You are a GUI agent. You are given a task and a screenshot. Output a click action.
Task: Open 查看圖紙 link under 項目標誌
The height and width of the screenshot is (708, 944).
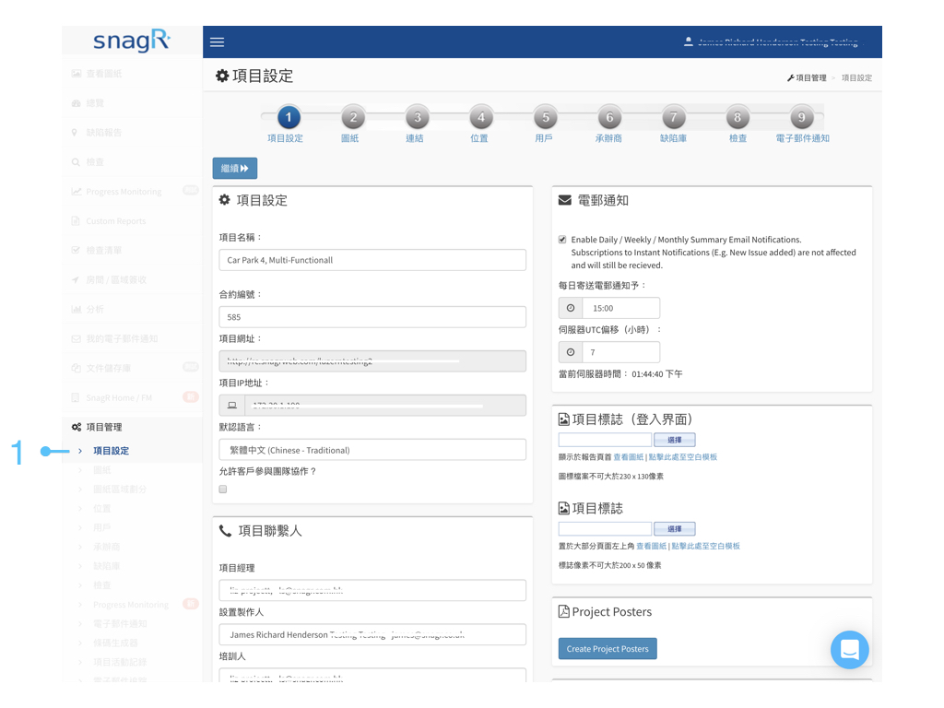pos(652,546)
